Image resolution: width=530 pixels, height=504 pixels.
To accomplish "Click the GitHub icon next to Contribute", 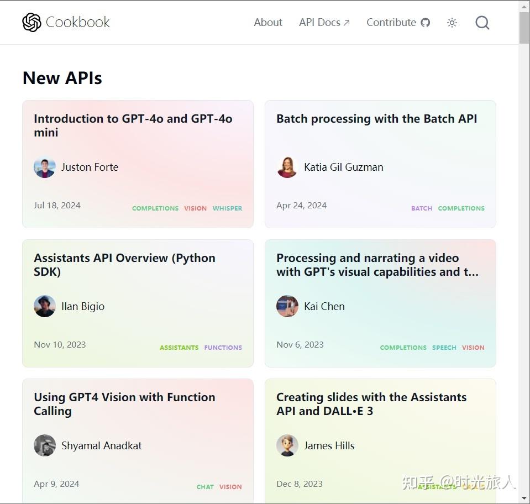I will (425, 22).
